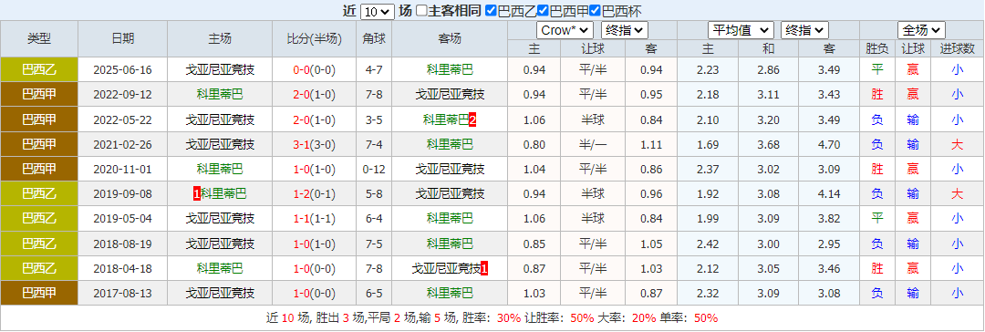Click the average away odds 4.70
This screenshot has width=985, height=332.
click(829, 145)
